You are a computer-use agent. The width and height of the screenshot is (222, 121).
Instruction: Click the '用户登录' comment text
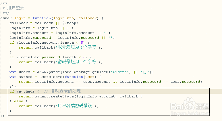(x=16, y=8)
